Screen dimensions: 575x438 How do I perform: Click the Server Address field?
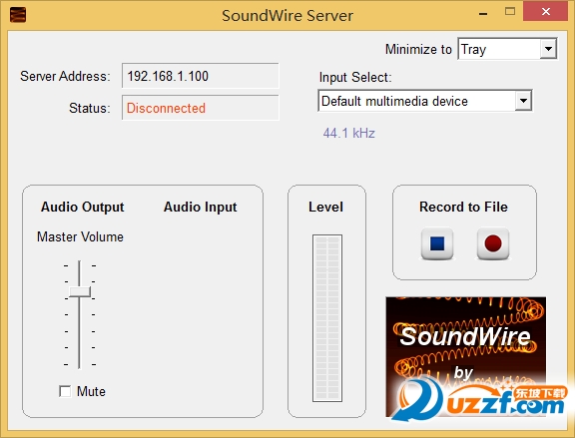click(201, 76)
